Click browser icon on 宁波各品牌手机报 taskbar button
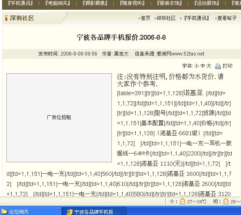This screenshot has width=241, height=215. (70, 212)
